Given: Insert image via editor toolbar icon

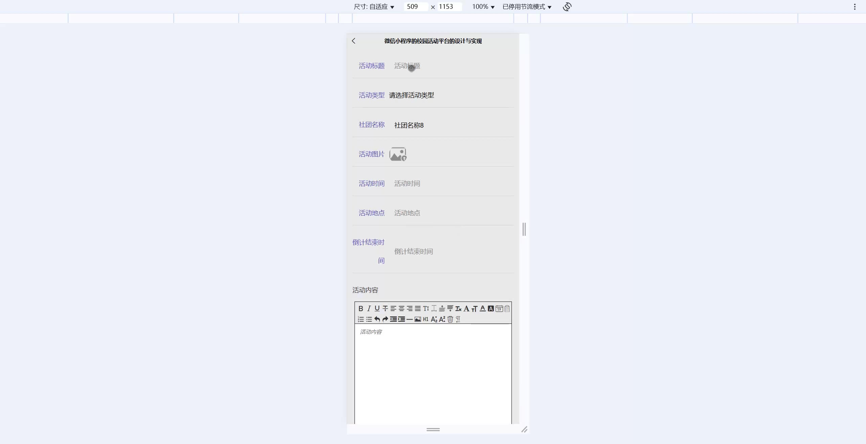Looking at the screenshot, I should pyautogui.click(x=418, y=319).
